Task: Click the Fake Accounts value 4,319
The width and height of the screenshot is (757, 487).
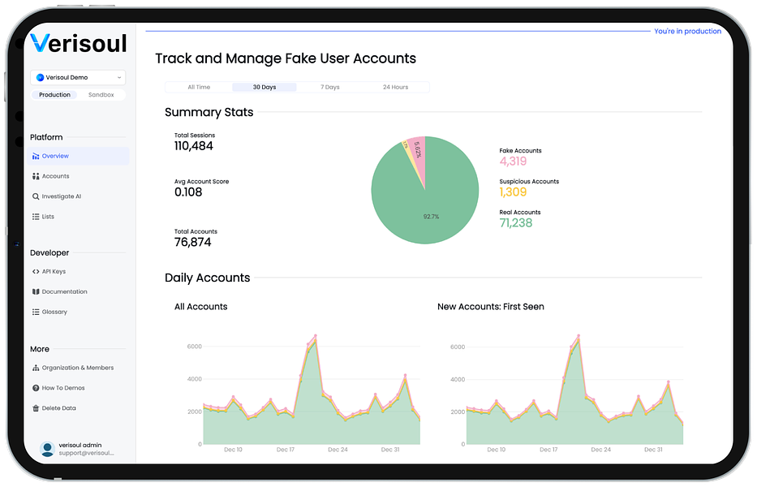Action: pyautogui.click(x=514, y=162)
